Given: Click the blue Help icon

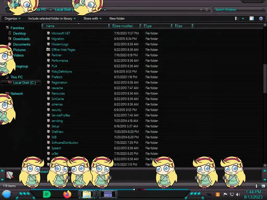Looking at the screenshot, I should click(x=261, y=18).
